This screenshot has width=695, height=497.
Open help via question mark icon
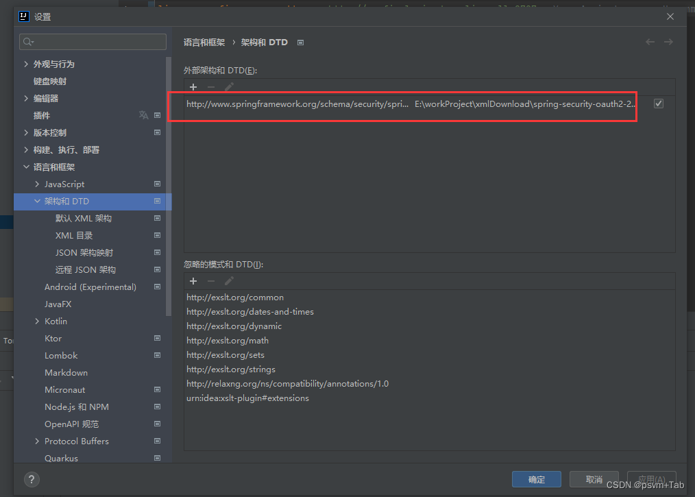(32, 480)
